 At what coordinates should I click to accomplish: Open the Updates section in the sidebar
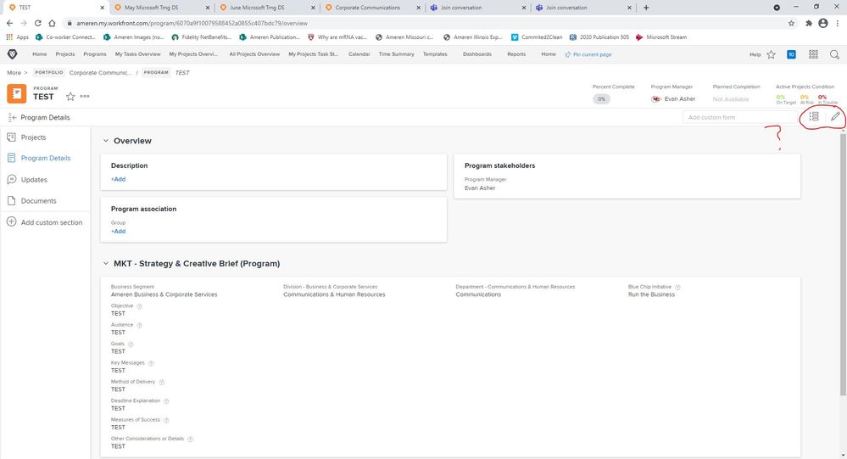tap(34, 180)
